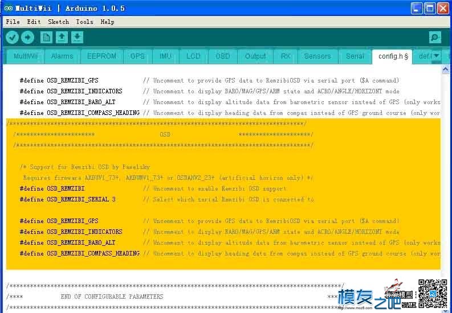
Task: Click 'END OF CONFIGURABLE PARAMETERS' text
Action: 112,296
